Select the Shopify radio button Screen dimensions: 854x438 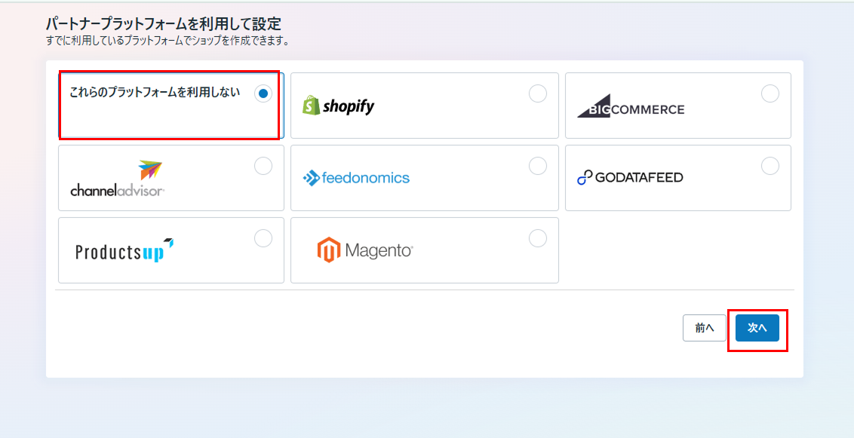537,93
